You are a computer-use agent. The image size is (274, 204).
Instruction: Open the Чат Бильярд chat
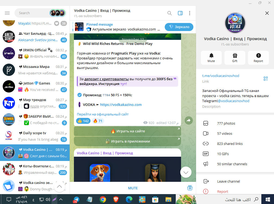pos(35,37)
